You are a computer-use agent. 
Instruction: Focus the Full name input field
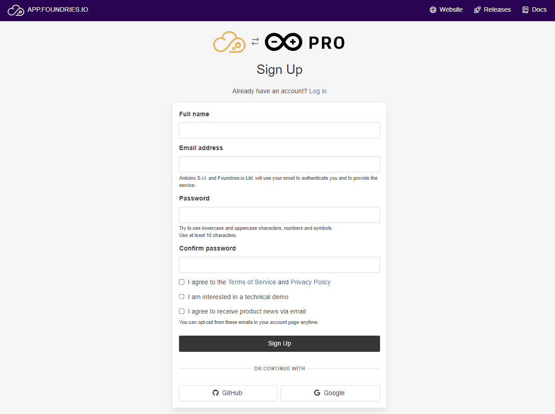pos(279,130)
